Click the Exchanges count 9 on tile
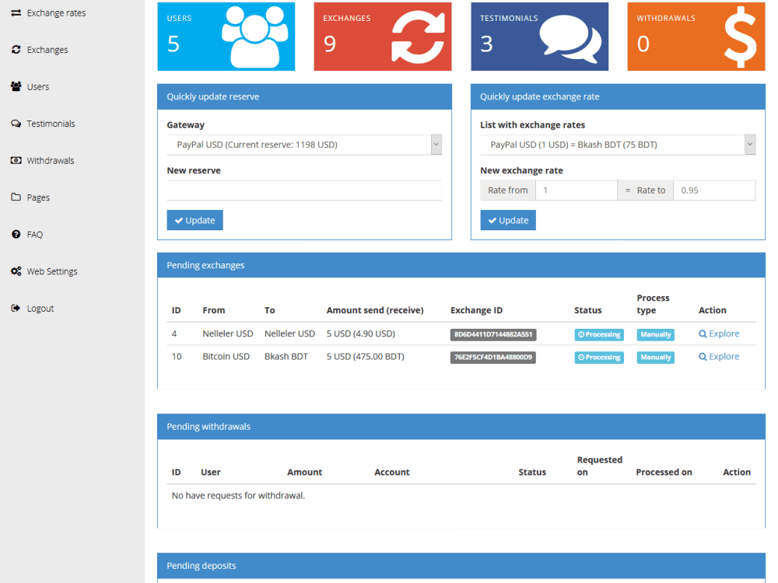Viewport: 778px width, 583px height. (x=330, y=44)
